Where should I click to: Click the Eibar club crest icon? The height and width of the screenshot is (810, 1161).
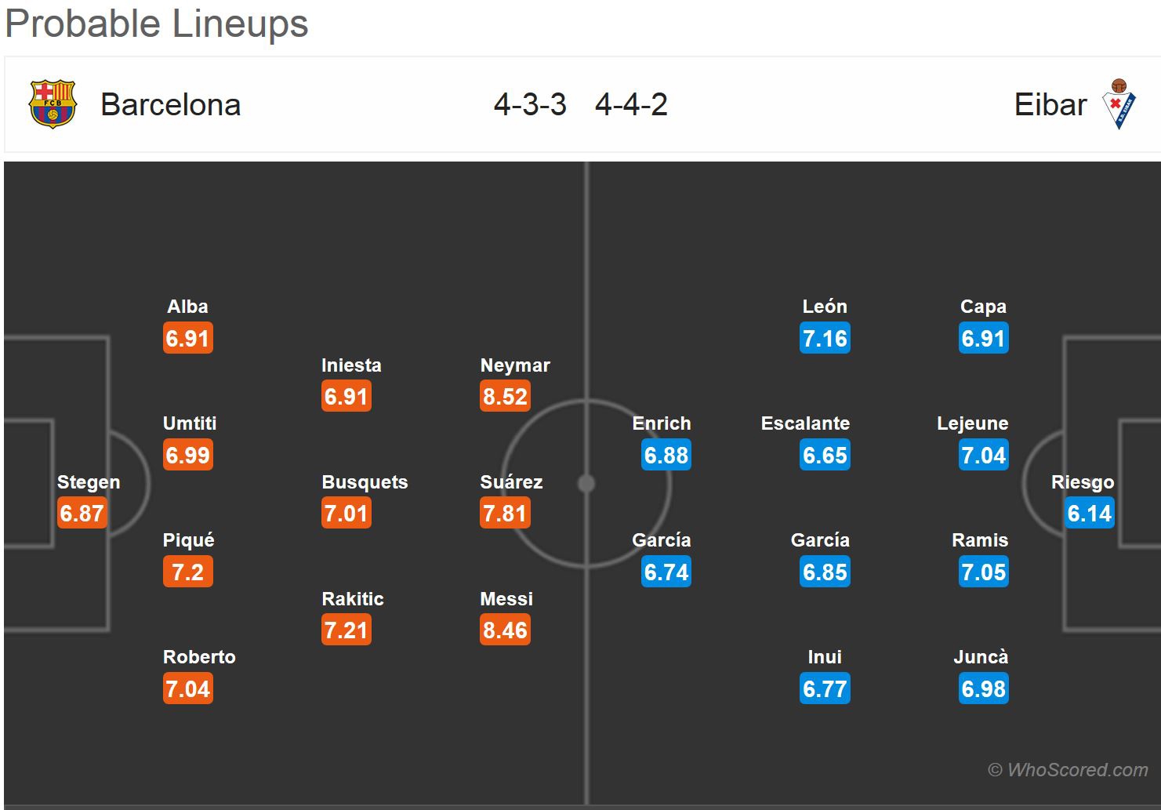1119,104
